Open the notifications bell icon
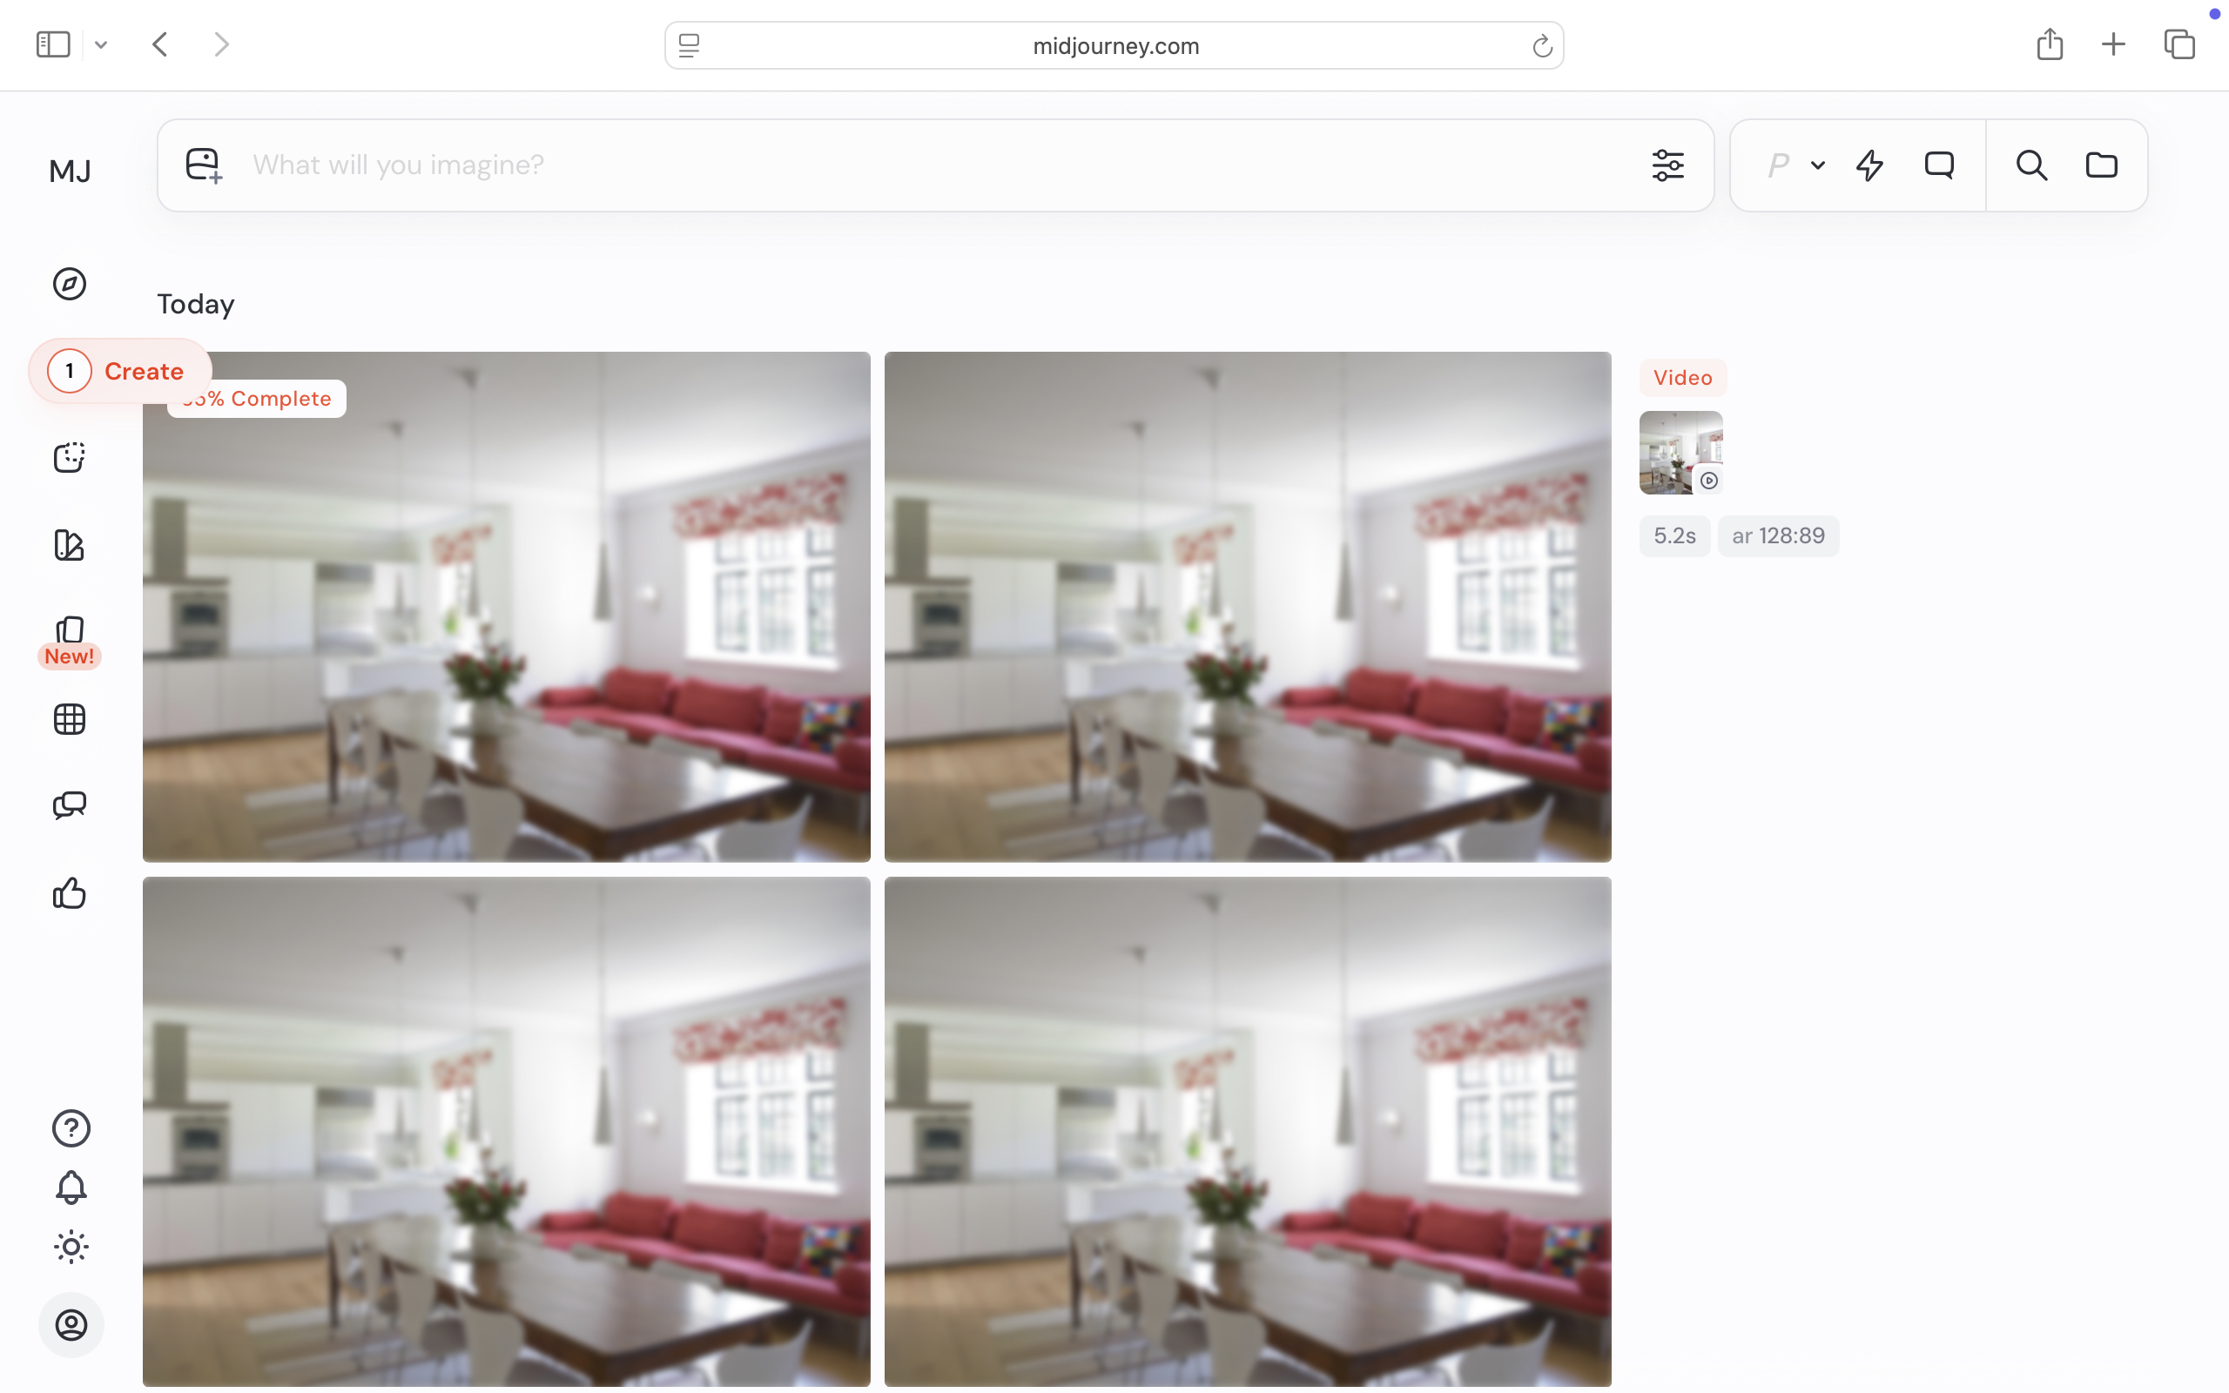The image size is (2229, 1393). 71,1188
